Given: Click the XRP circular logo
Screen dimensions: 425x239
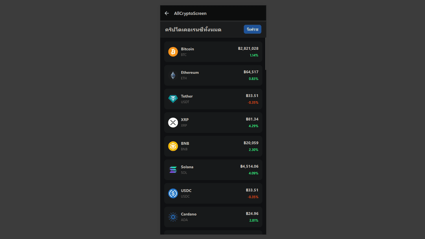Looking at the screenshot, I should [x=173, y=122].
